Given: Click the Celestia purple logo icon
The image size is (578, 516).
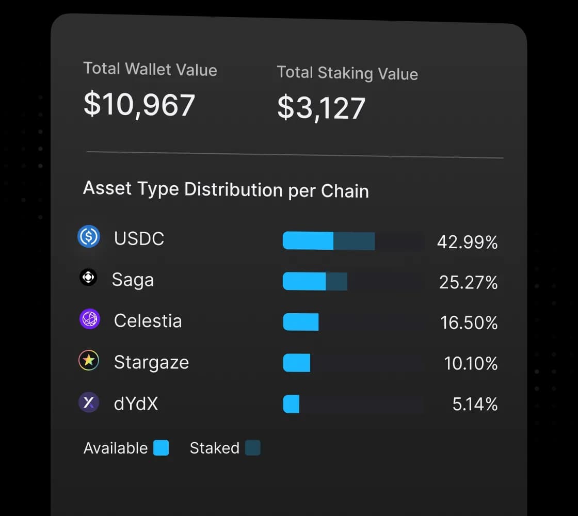Looking at the screenshot, I should click(88, 319).
